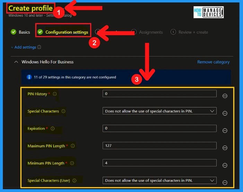Click the Remove category link
This screenshot has height=192, width=243.
214,62
